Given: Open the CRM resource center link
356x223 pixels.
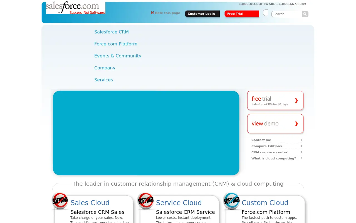Looking at the screenshot, I should point(269,152).
